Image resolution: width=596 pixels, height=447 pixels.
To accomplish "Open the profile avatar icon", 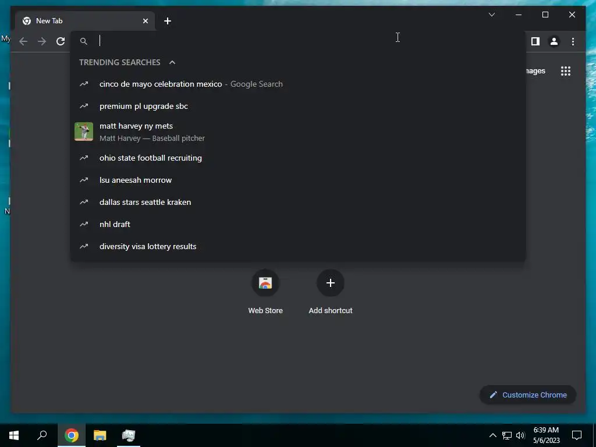I will [x=554, y=41].
